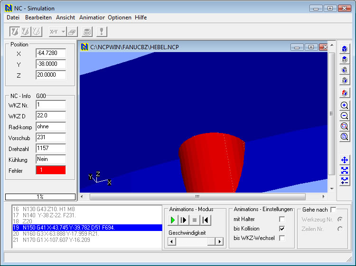Click the WKZ D field showing 22.0
Screen dimensions: 356x266
51,115
